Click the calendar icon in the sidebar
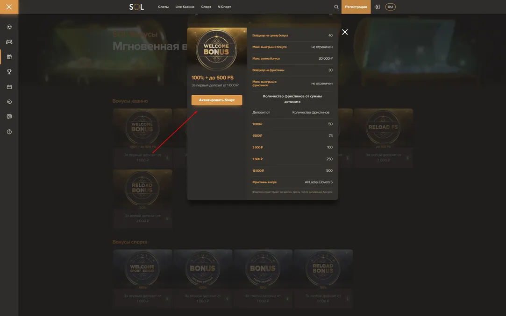 [9, 87]
